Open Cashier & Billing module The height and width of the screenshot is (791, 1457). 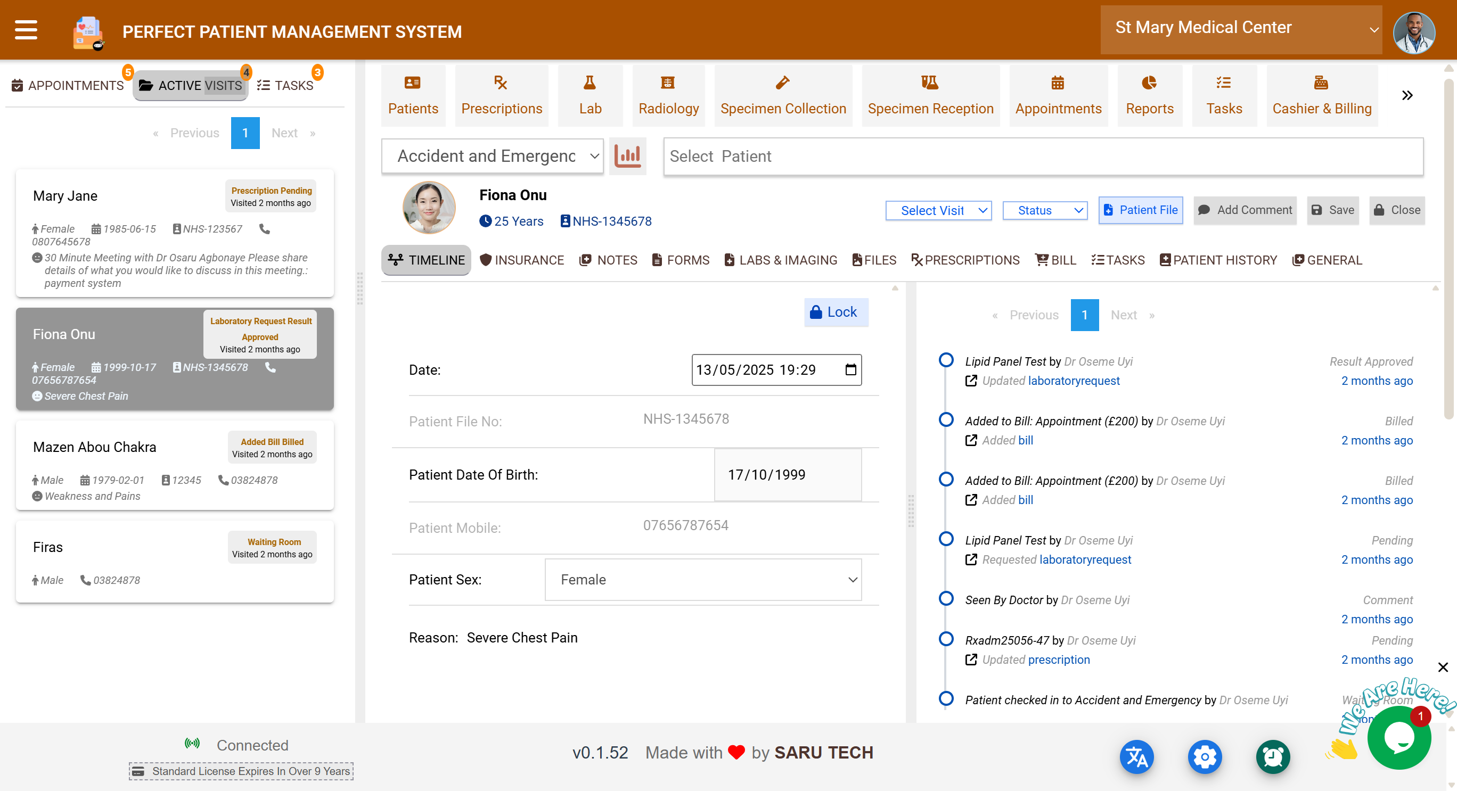[1322, 95]
